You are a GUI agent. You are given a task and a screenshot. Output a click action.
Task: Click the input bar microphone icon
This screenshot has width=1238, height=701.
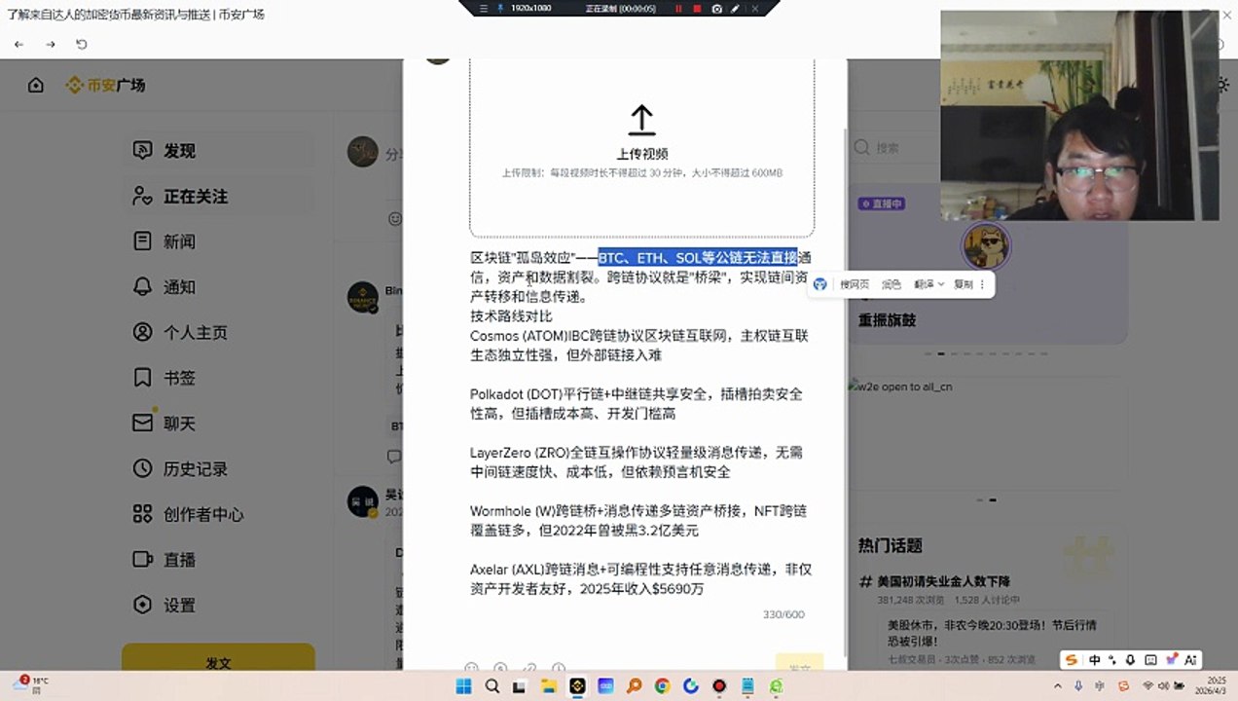click(1131, 659)
